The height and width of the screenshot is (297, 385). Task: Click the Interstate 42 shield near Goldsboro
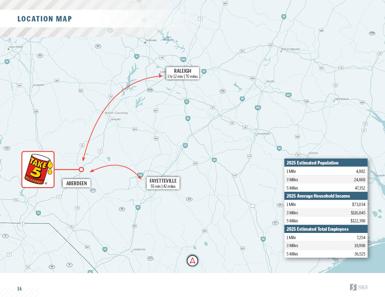[x=279, y=148]
